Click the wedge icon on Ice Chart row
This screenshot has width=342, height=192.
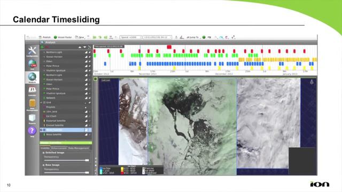(x=86, y=116)
